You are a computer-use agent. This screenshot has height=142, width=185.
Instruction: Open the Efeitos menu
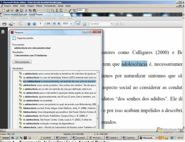[39, 6]
